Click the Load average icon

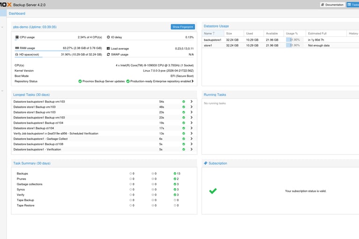tap(108, 49)
